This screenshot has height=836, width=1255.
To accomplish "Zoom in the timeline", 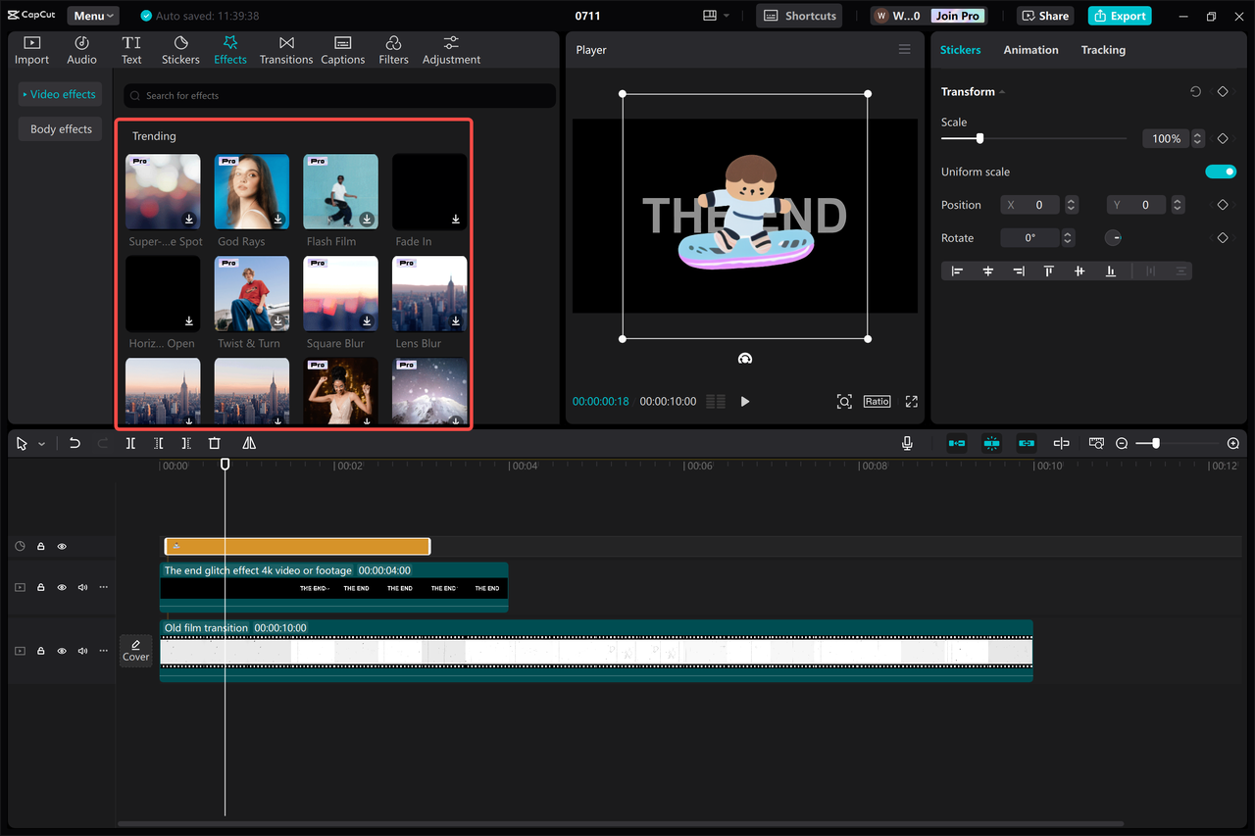I will pyautogui.click(x=1233, y=444).
